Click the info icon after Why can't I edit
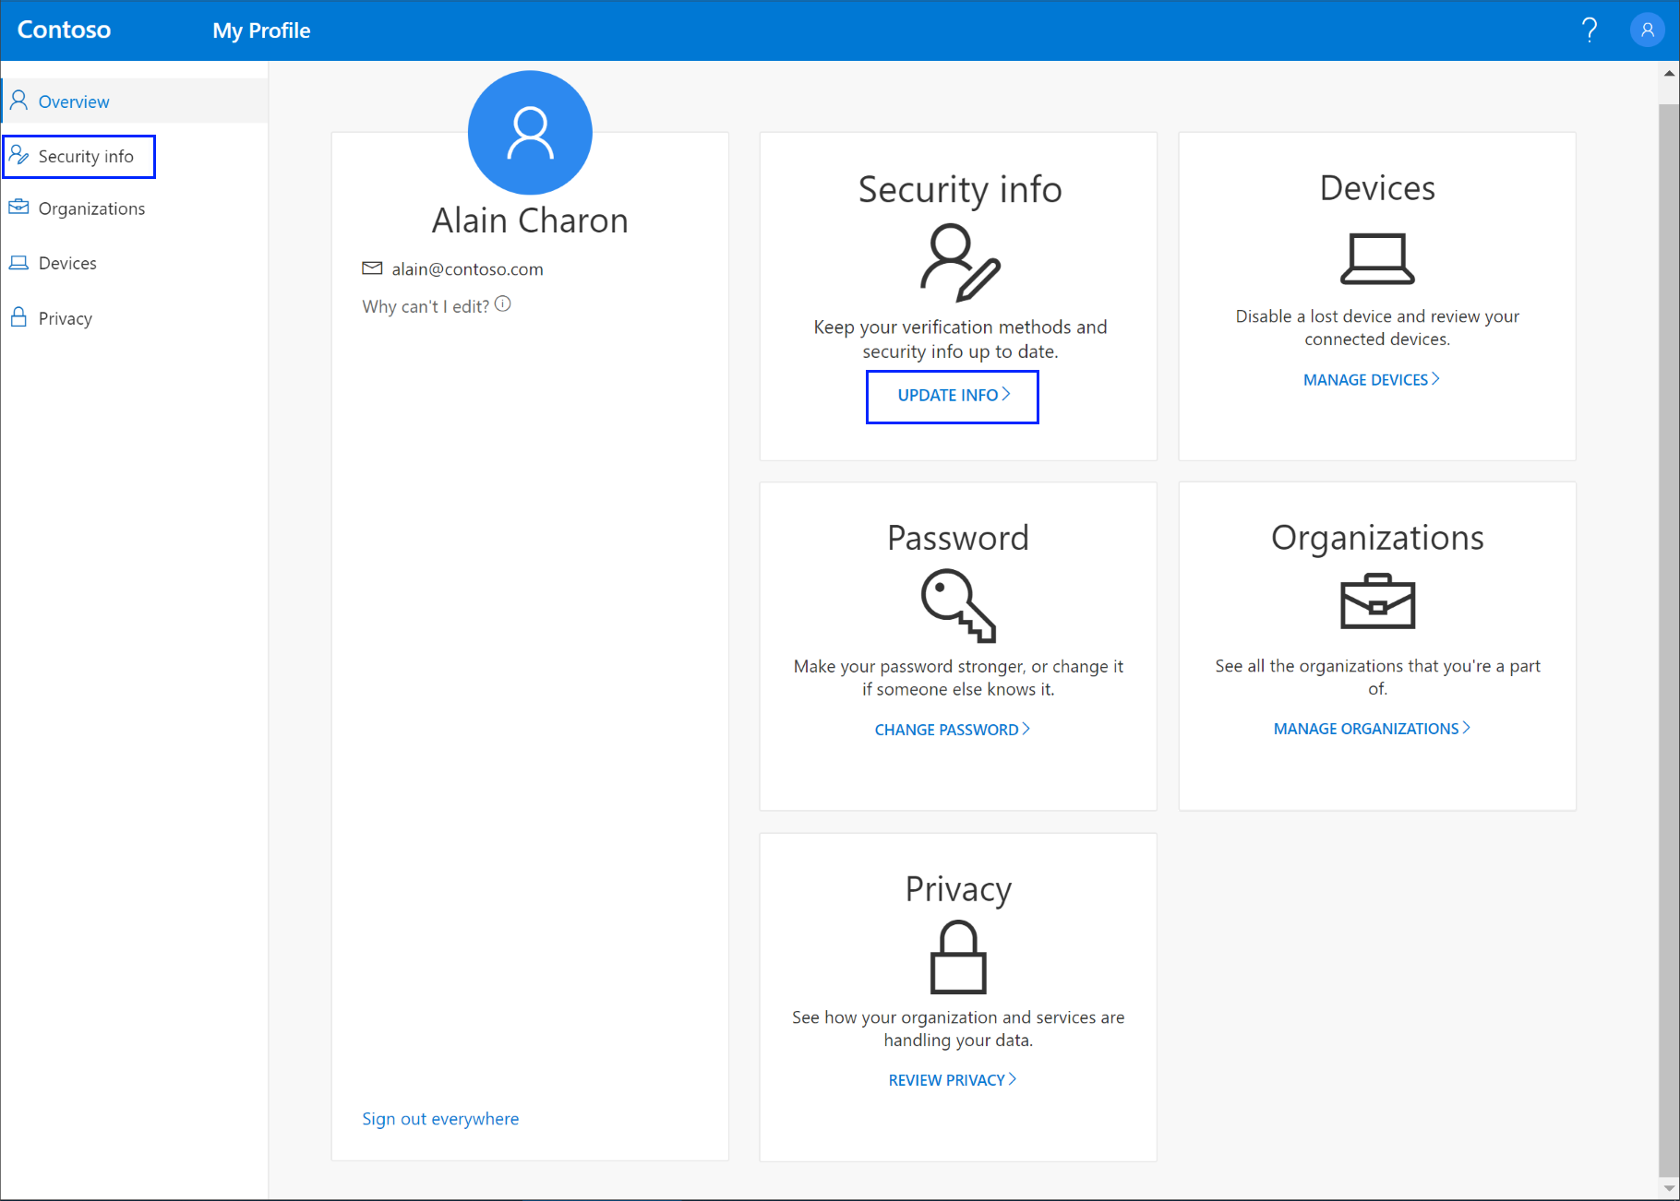Viewport: 1680px width, 1201px height. pos(503,303)
